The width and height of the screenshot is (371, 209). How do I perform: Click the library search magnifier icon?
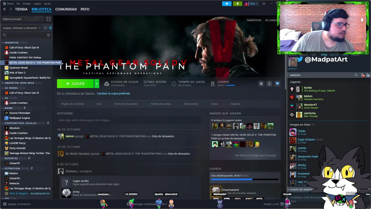[x=4, y=35]
